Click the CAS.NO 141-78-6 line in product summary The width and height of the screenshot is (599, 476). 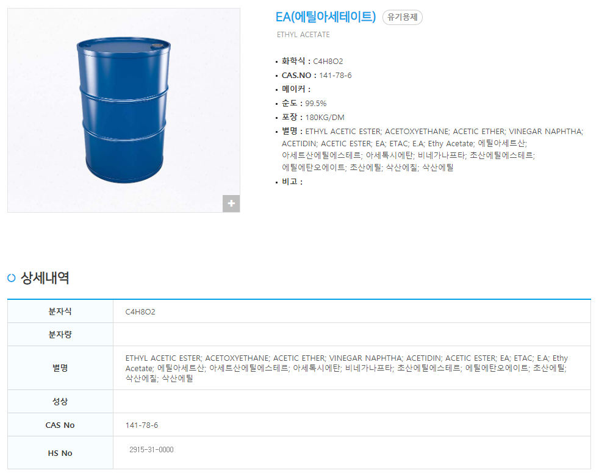pos(317,76)
